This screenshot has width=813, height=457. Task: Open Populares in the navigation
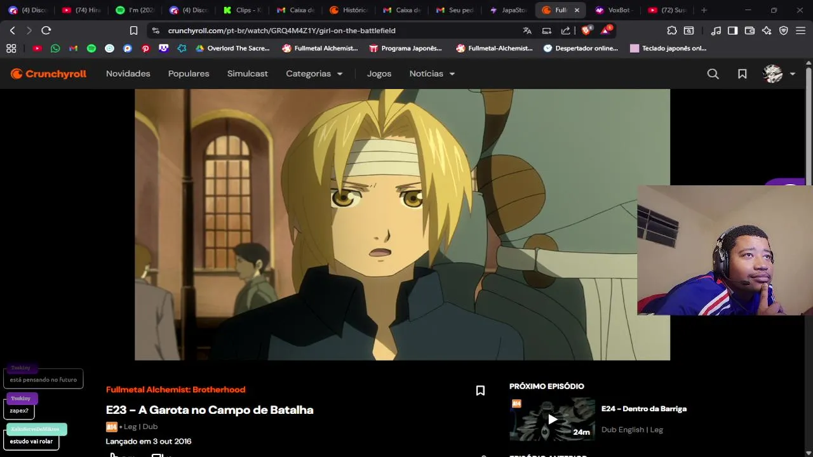point(189,74)
